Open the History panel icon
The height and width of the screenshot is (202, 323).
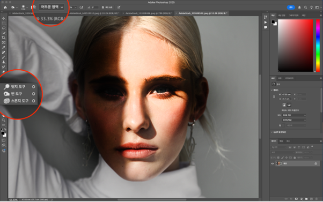tap(266, 17)
